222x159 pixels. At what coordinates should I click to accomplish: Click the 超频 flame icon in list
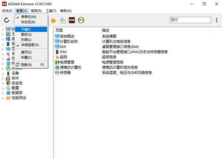click(x=57, y=57)
